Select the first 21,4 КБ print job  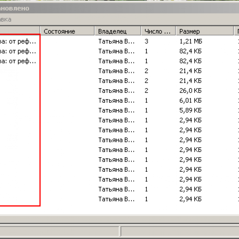pos(190,71)
